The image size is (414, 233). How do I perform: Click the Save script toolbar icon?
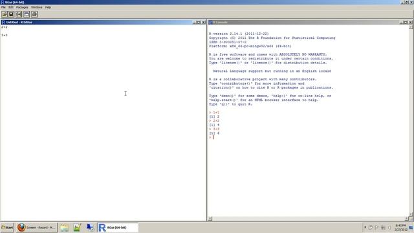click(11, 14)
